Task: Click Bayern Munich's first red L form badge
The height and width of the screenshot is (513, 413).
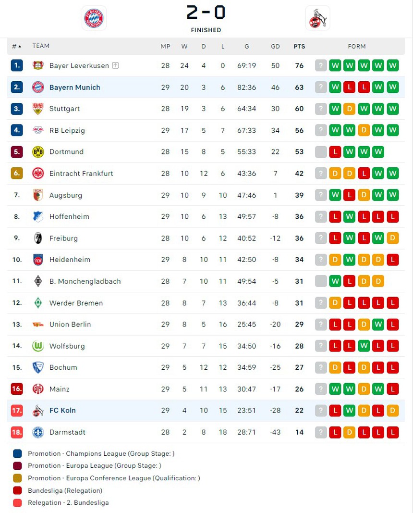Action: click(x=350, y=88)
